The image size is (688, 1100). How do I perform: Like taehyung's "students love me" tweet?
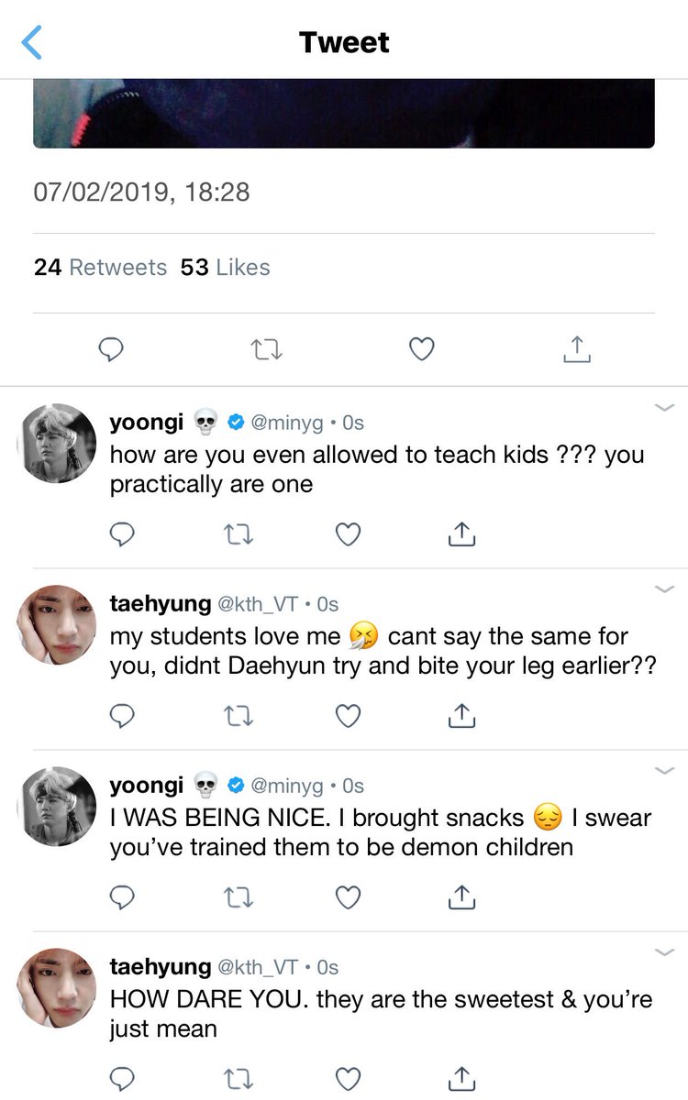348,716
